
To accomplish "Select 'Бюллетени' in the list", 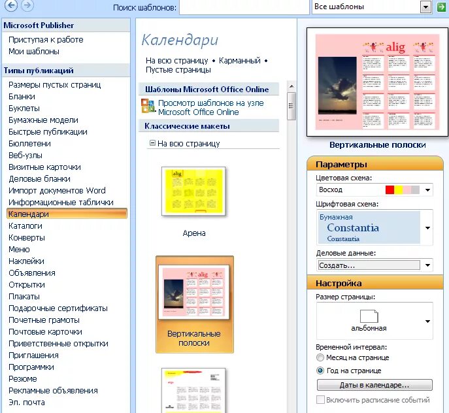I will point(29,144).
